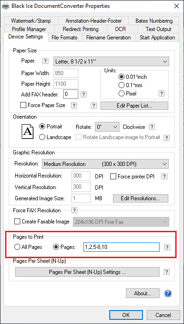Check the Create Faxable Image box
Viewport: 184px width, 324px height.
(17, 222)
